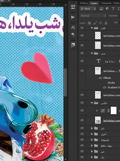Filter layers by pixel layers icon

coord(101,9)
